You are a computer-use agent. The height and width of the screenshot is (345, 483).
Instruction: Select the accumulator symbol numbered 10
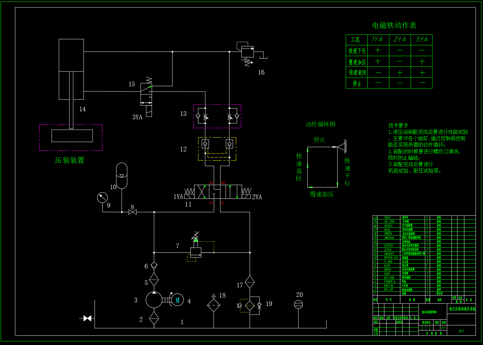tap(121, 176)
